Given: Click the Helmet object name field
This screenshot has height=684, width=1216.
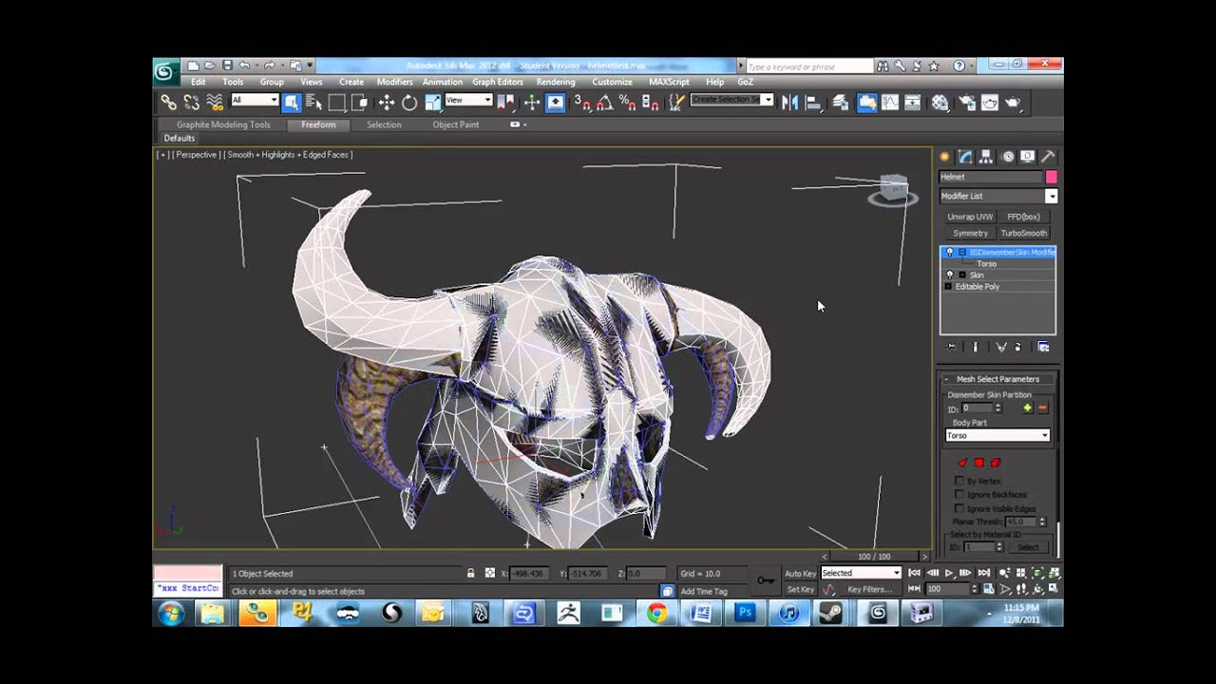Looking at the screenshot, I should click(x=991, y=177).
